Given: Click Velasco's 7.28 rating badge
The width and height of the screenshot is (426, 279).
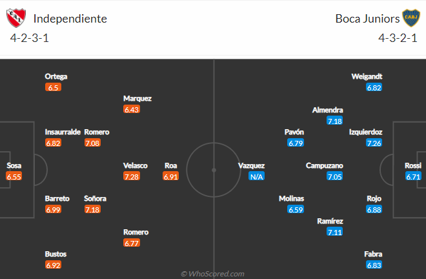Looking at the screenshot, I should (132, 176).
